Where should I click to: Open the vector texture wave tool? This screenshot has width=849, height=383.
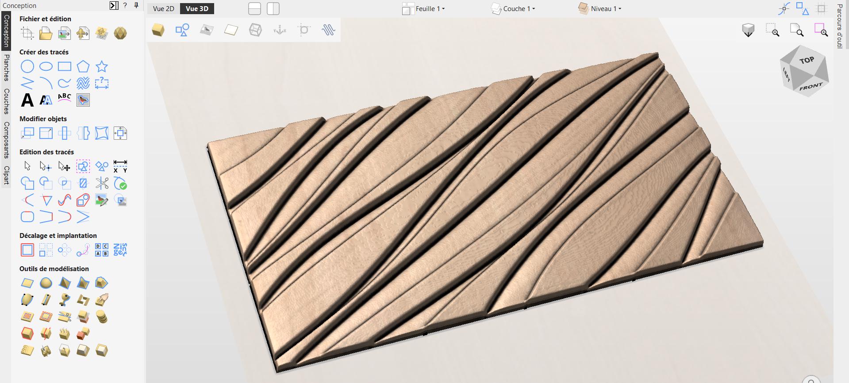coord(83,83)
